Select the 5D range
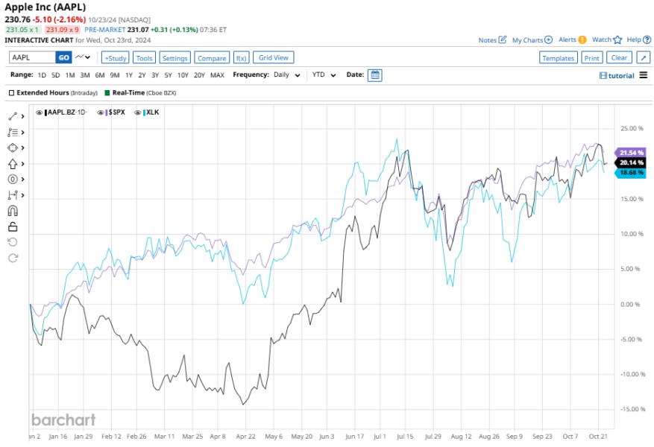Viewport: 654px width, 447px height. [55, 75]
